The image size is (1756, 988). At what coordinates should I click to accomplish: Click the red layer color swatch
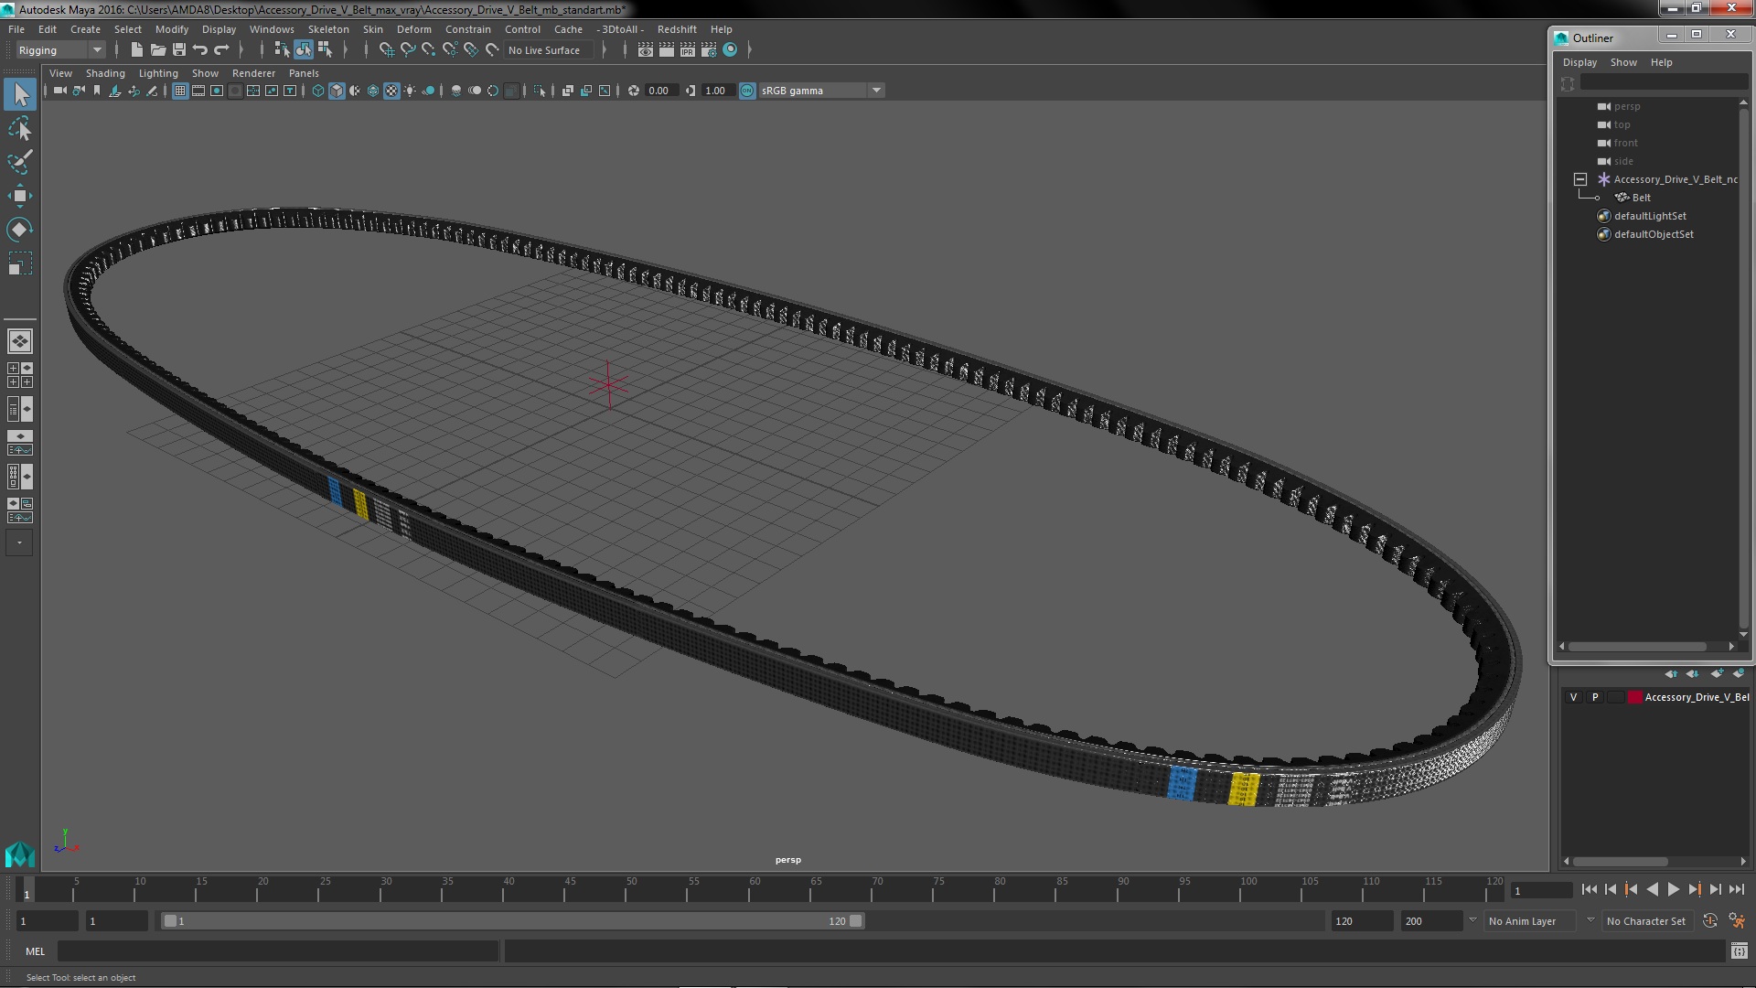[1634, 697]
